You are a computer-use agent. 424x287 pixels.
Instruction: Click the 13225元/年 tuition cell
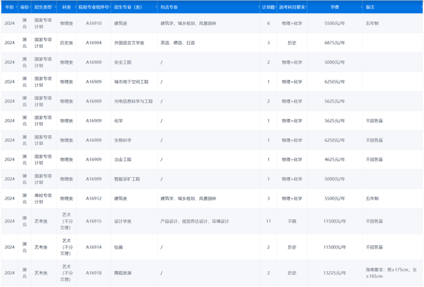[335, 273]
